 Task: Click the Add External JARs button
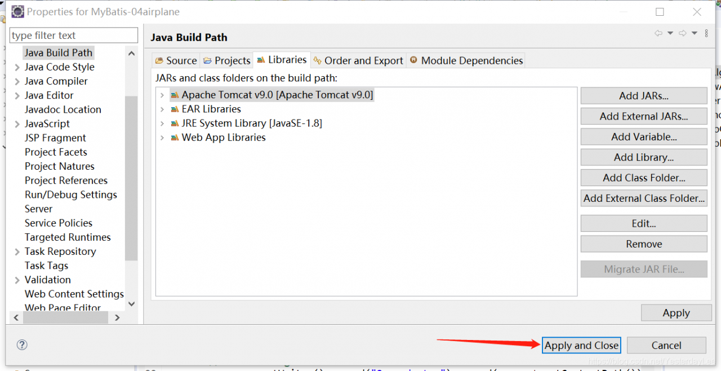tap(643, 116)
